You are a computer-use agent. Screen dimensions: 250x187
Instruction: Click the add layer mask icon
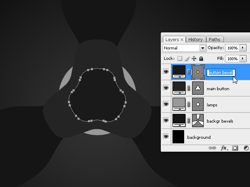[x=235, y=148]
